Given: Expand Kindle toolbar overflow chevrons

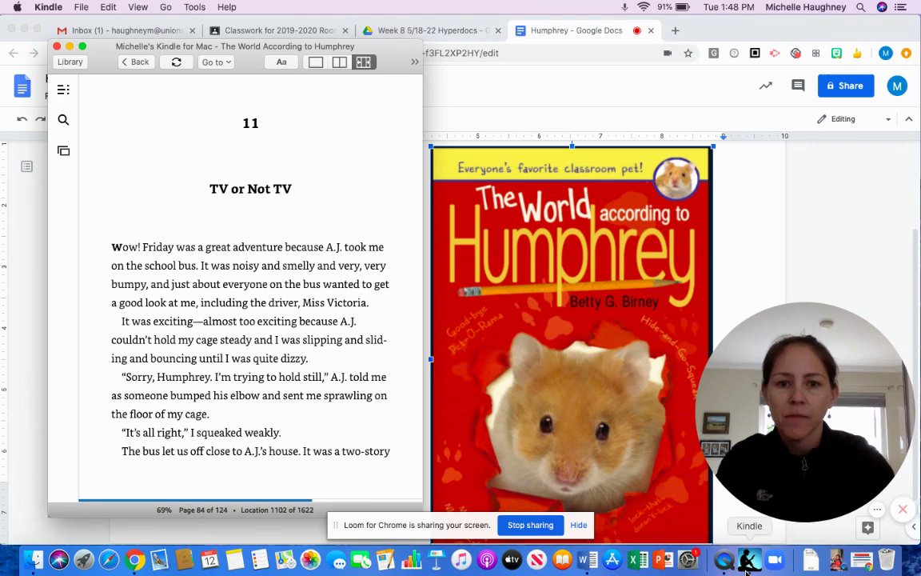Looking at the screenshot, I should point(415,62).
